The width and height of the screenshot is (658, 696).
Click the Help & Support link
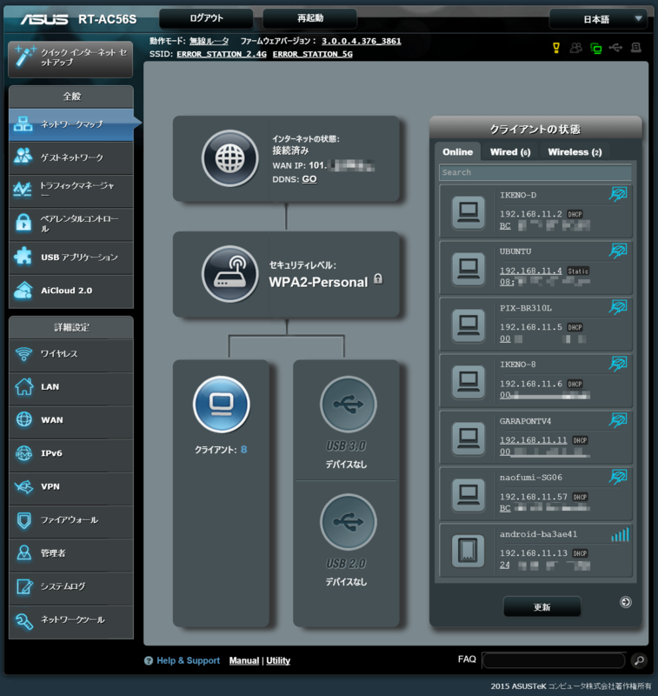click(x=189, y=660)
